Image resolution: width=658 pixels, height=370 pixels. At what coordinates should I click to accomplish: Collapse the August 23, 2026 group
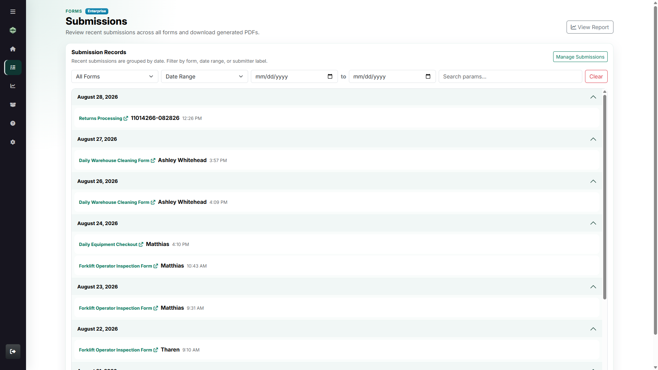click(593, 287)
